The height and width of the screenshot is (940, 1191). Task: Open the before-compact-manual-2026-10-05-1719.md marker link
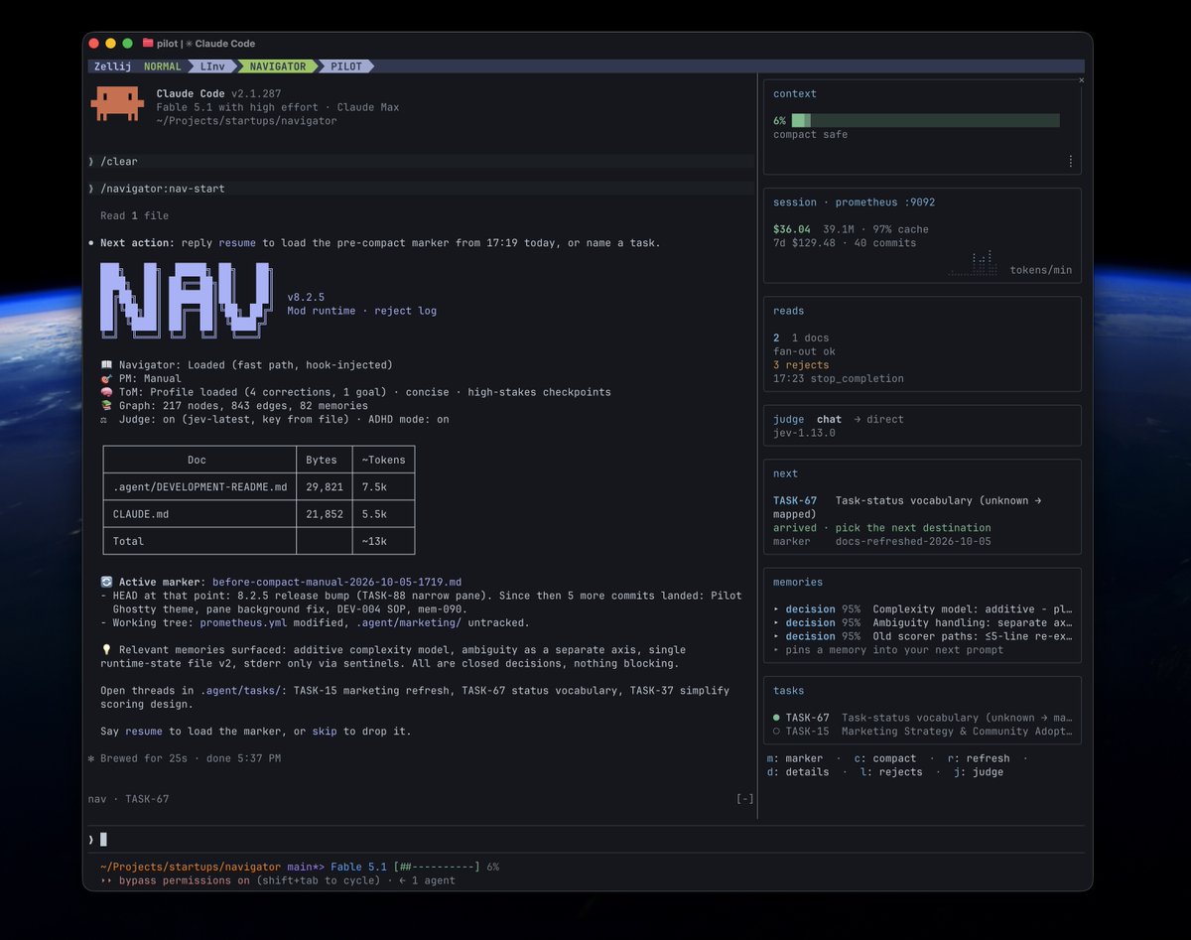336,582
